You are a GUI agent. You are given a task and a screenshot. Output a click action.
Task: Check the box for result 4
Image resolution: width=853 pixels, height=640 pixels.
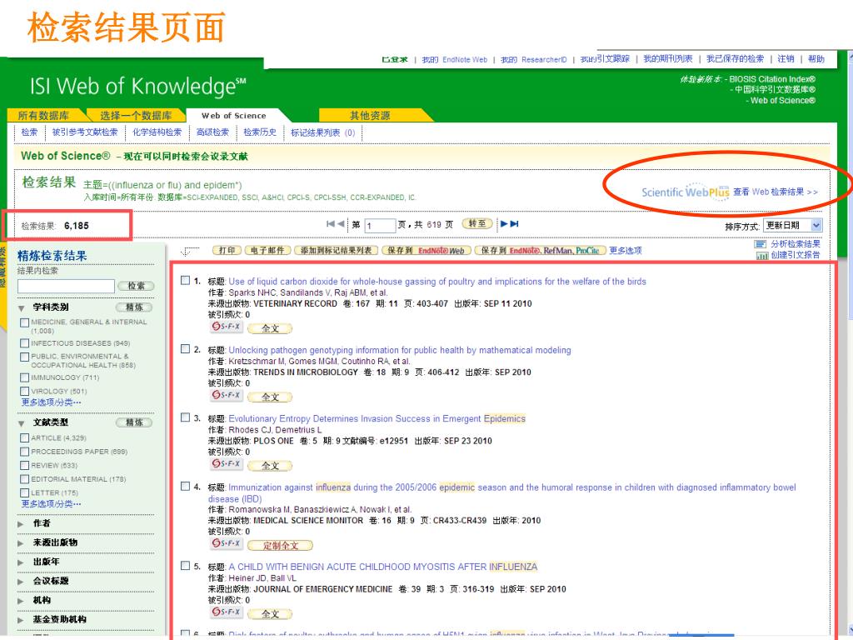click(186, 486)
